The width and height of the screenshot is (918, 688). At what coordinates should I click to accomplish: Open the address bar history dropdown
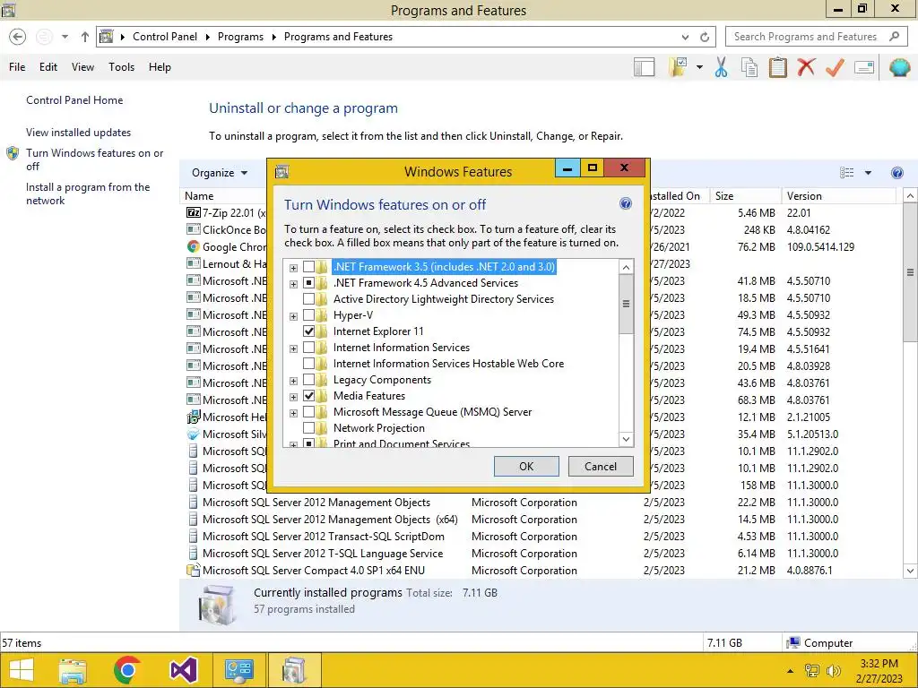tap(685, 37)
